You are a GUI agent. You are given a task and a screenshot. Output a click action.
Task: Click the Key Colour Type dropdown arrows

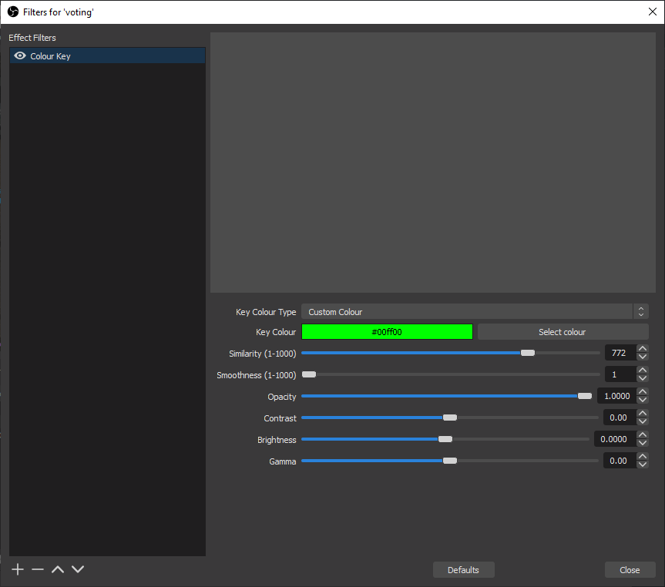(x=640, y=311)
